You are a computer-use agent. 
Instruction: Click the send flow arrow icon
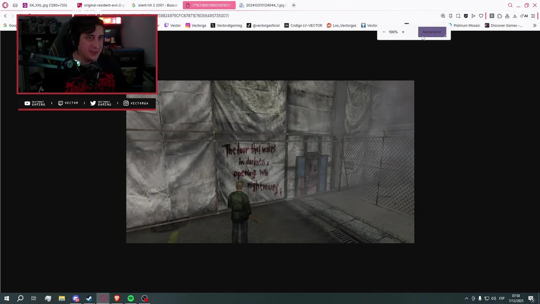point(473,16)
